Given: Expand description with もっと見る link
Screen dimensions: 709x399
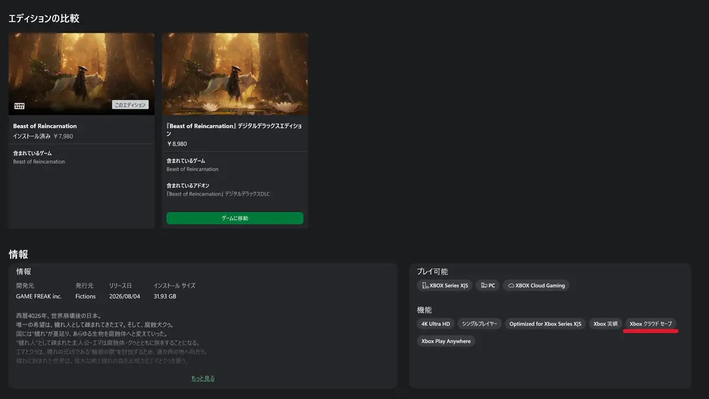Looking at the screenshot, I should pyautogui.click(x=203, y=378).
